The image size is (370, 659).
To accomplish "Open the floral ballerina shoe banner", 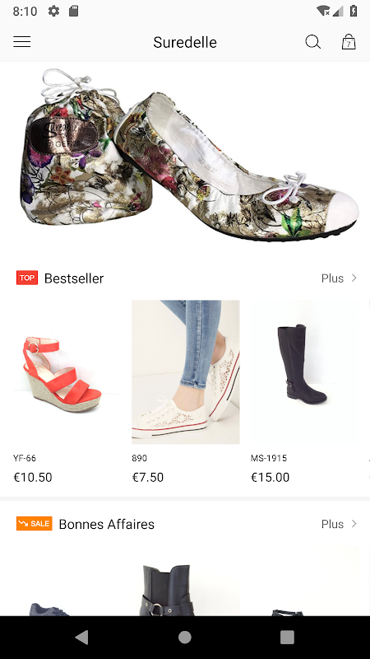I will coord(185,155).
